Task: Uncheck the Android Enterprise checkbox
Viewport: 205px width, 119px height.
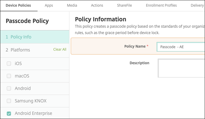Action: point(9,113)
